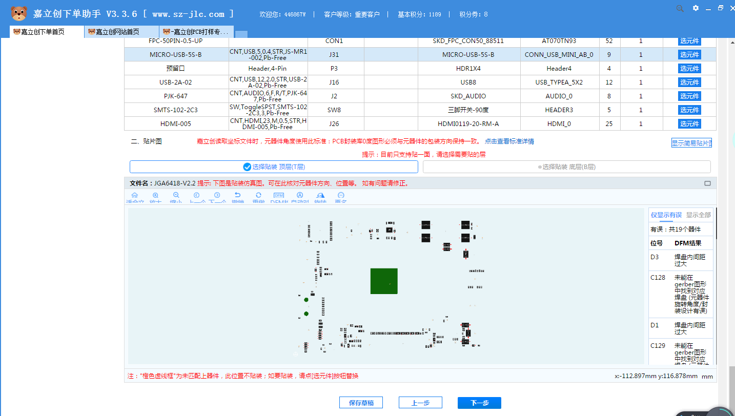Select bottom layer (B层) placement option
735x416 pixels.
(x=566, y=167)
